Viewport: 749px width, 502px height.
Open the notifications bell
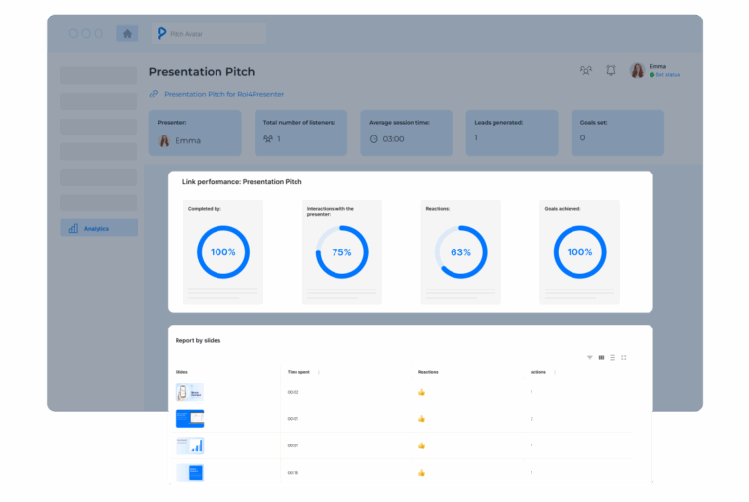click(611, 71)
